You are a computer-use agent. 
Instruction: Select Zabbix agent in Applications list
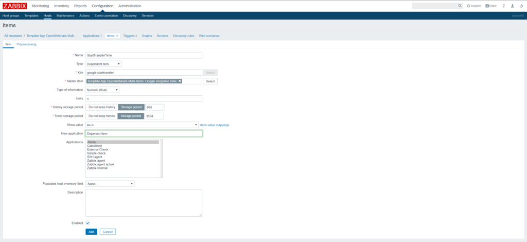pos(97,161)
